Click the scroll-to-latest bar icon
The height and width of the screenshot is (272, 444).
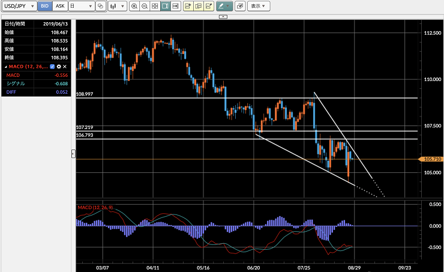pyautogui.click(x=176, y=6)
